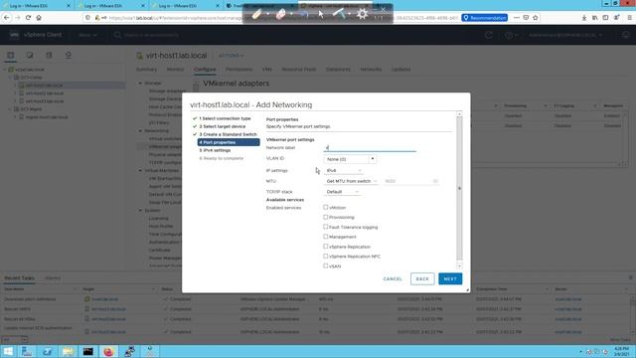Refresh the vSphere Client with the refresh icon
636x358 pixels.
click(489, 35)
